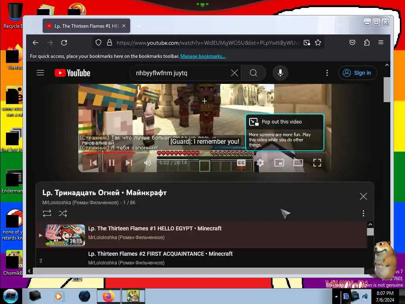Sign in to YouTube
405x304 pixels.
pos(358,73)
